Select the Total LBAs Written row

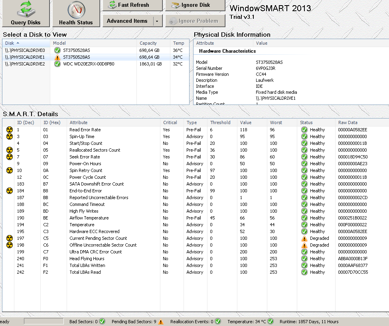pos(195,265)
